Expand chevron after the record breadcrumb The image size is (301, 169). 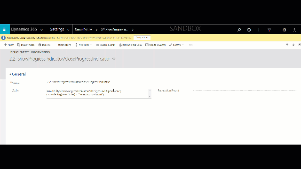(133, 30)
